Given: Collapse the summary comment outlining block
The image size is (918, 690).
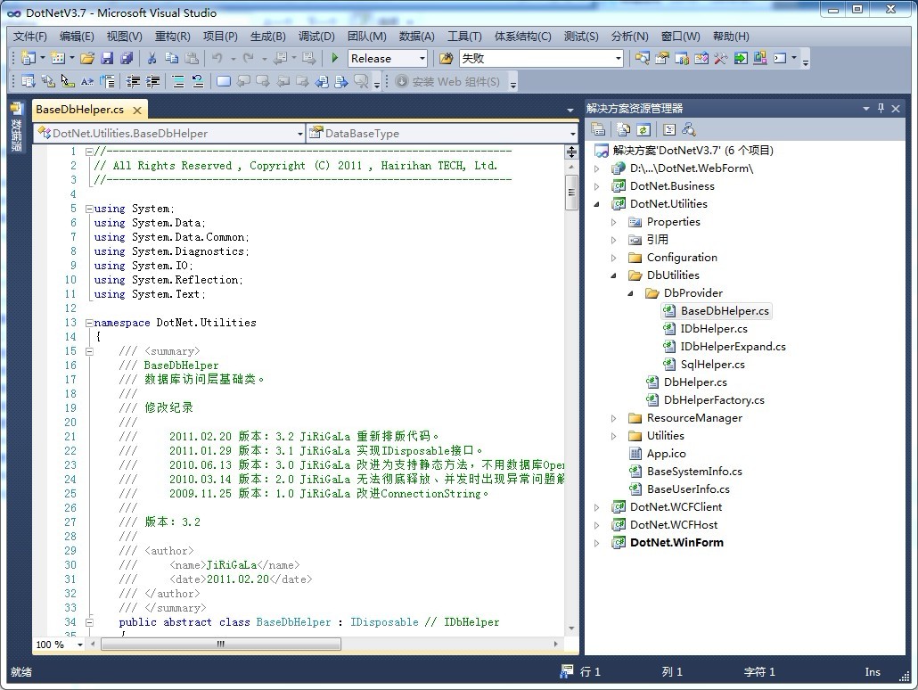Looking at the screenshot, I should click(89, 351).
